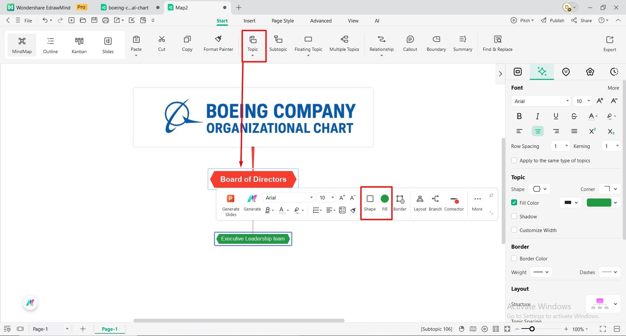The height and width of the screenshot is (336, 626).
Task: Open Connector options in floating toolbar
Action: [x=454, y=203]
